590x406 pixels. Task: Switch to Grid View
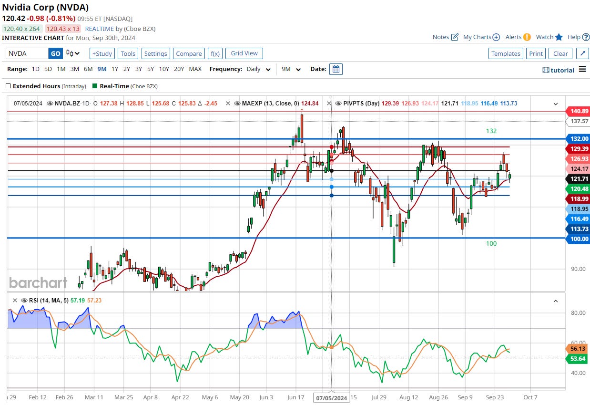[244, 53]
